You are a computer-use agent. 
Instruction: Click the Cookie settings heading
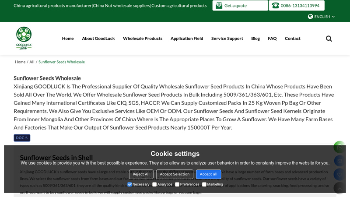[x=175, y=154]
